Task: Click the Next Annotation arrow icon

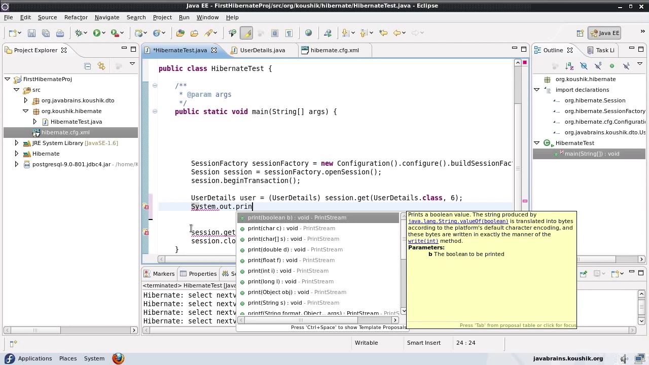Action: pos(345,33)
